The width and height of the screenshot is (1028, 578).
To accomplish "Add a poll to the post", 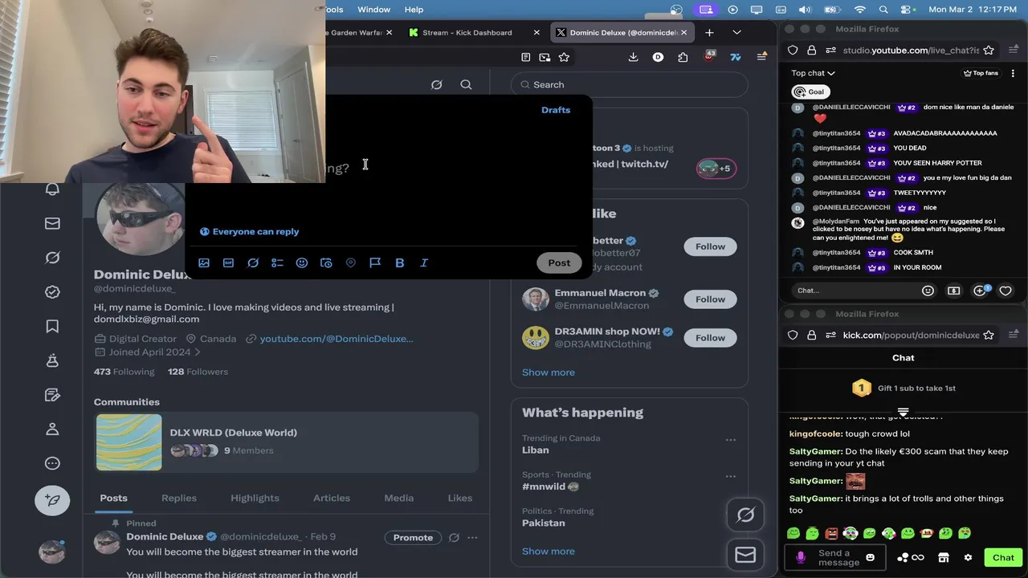I will 277,263.
